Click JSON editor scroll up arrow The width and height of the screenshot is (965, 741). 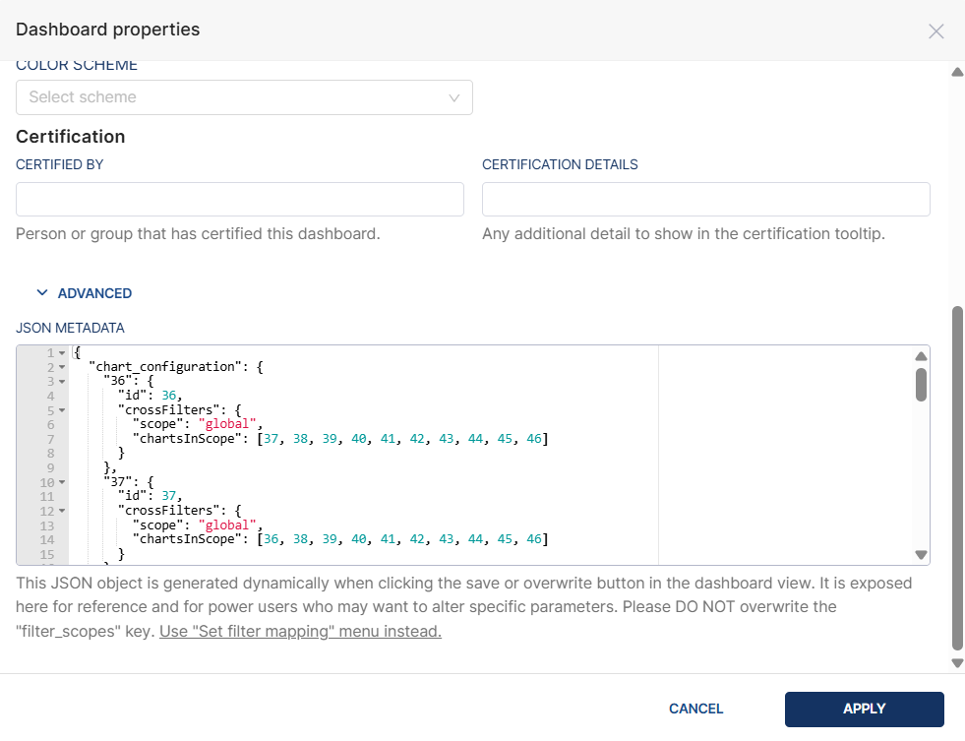click(x=921, y=356)
